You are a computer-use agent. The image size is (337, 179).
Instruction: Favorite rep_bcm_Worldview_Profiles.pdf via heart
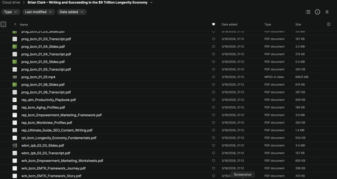213,123
